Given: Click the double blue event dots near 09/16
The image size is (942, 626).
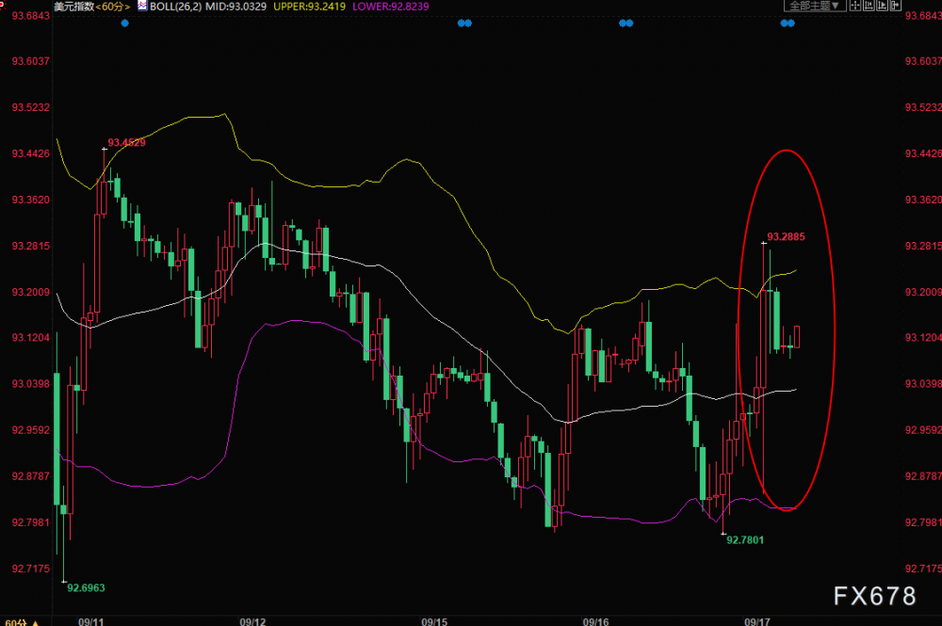Looking at the screenshot, I should point(626,24).
